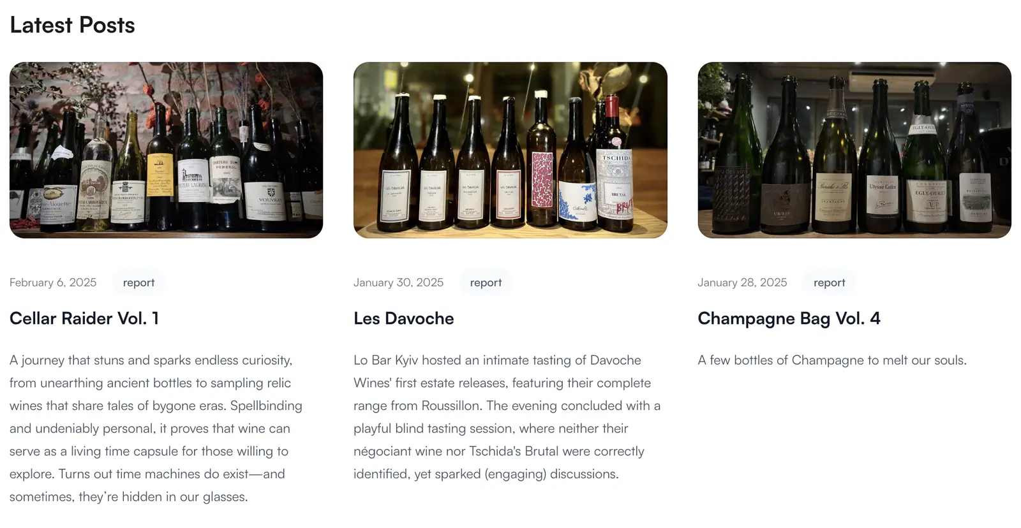Select the report tag next to January 28, 2025

pos(829,282)
